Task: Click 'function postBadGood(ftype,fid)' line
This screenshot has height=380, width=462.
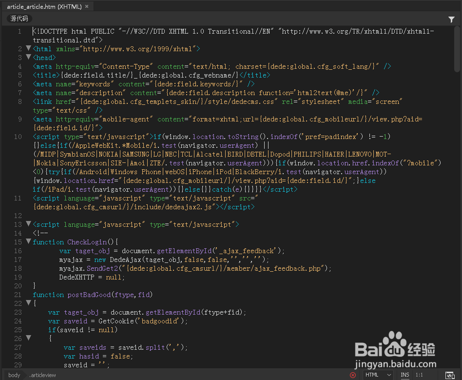Action: pos(93,295)
